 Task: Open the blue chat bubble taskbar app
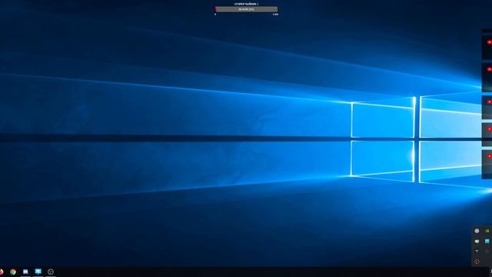click(x=38, y=272)
